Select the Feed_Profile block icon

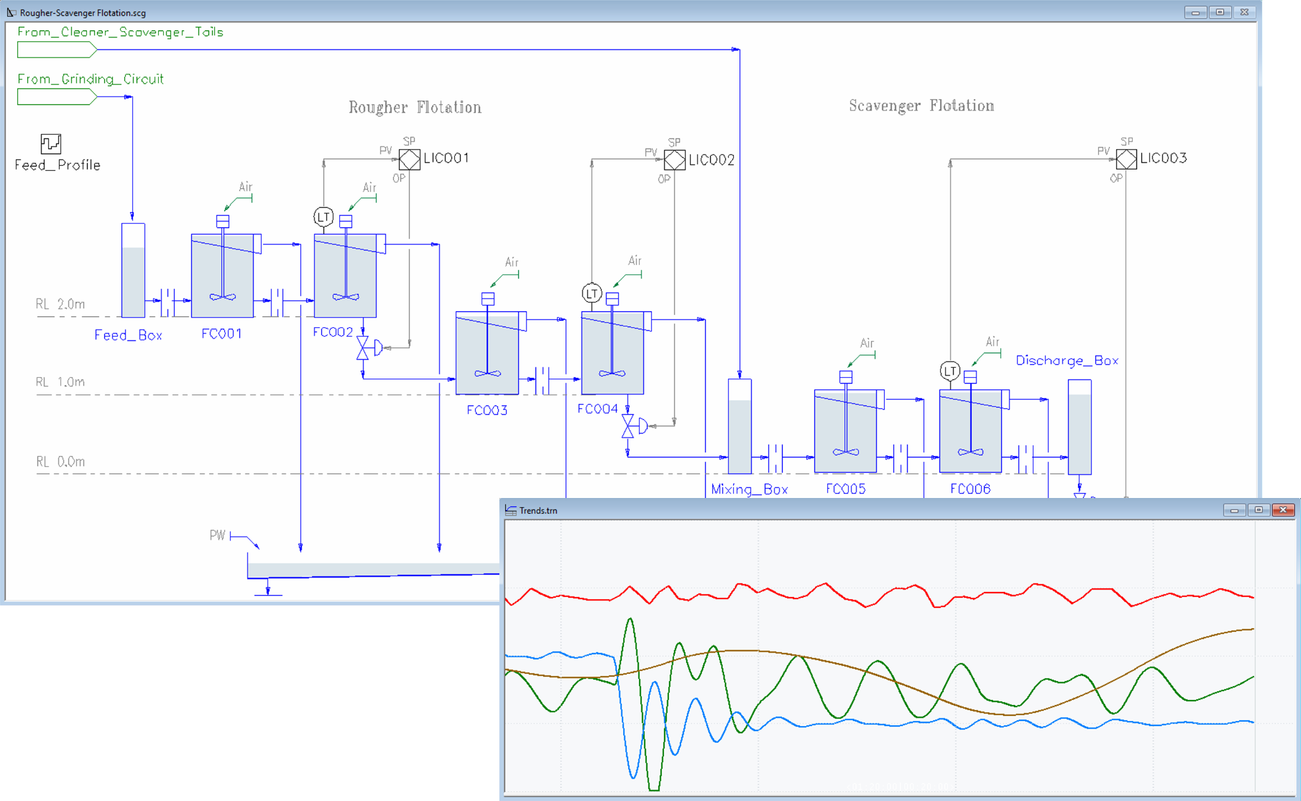click(x=51, y=144)
